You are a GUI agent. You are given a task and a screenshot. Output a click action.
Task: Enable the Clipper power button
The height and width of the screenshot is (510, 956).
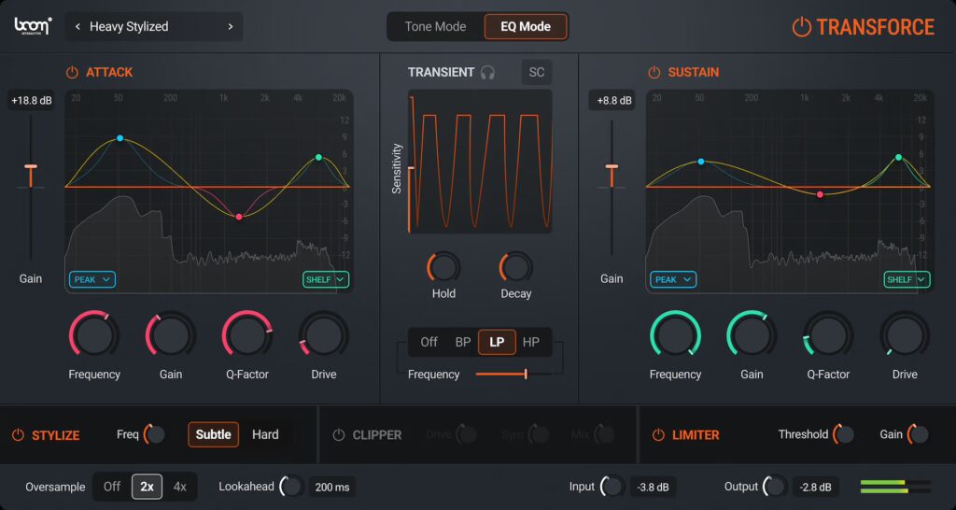tap(338, 435)
